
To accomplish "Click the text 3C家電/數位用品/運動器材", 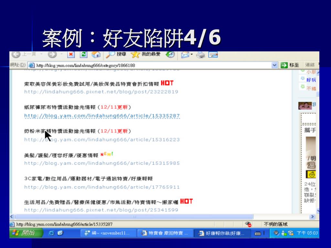I will click(x=58, y=179).
